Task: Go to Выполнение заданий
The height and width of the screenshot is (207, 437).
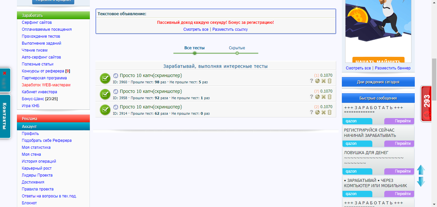Action: click(x=41, y=43)
